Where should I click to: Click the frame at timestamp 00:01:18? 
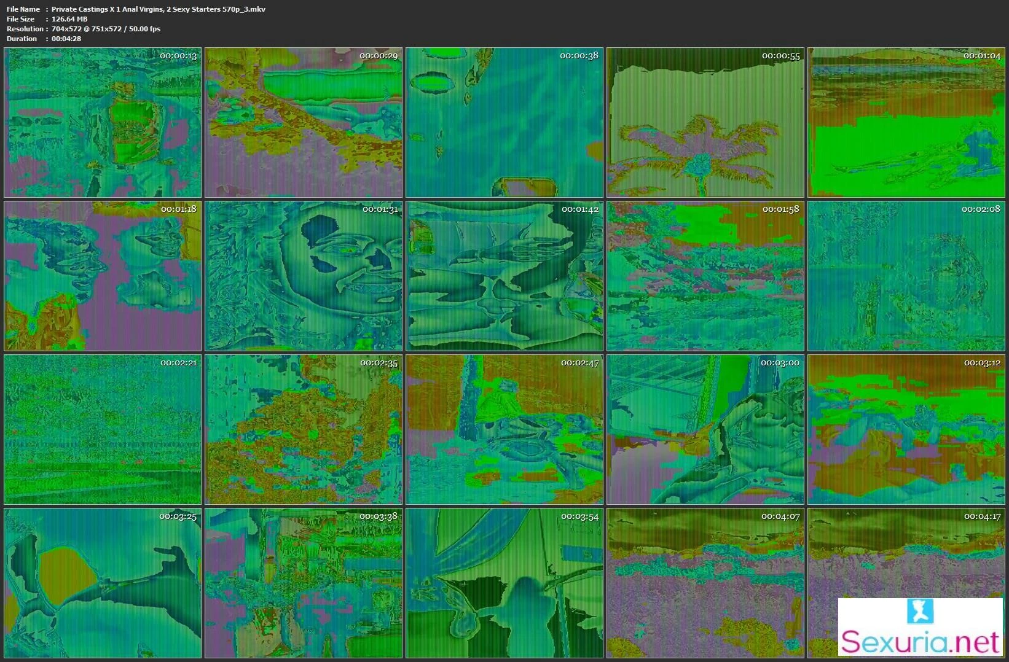[x=103, y=276]
